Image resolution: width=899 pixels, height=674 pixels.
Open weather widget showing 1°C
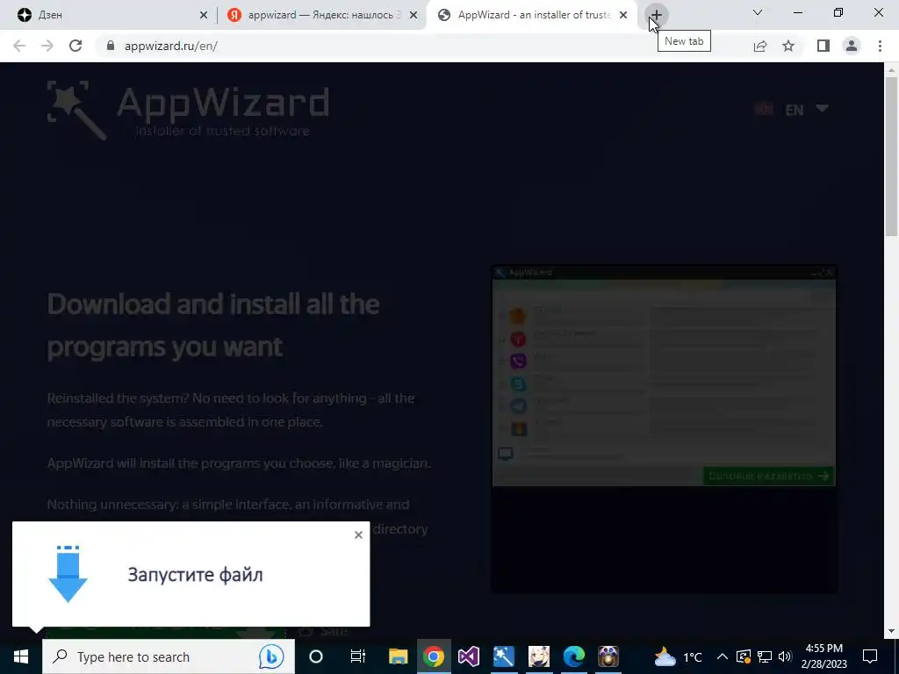click(679, 656)
